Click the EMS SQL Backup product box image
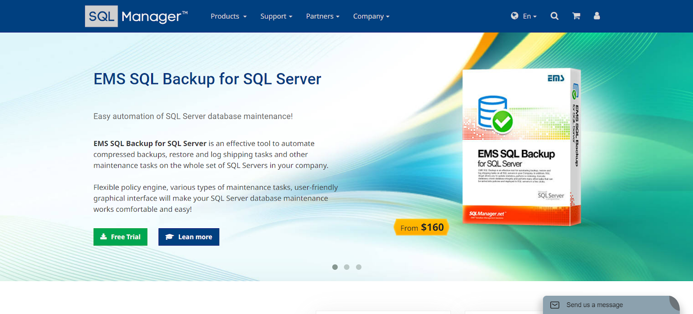This screenshot has width=693, height=314. coord(521,147)
